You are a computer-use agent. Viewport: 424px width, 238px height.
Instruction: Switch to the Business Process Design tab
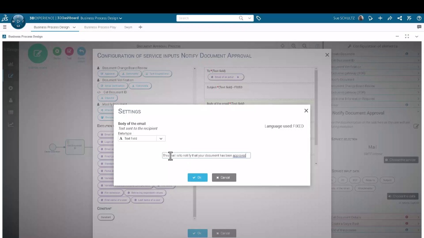click(51, 27)
